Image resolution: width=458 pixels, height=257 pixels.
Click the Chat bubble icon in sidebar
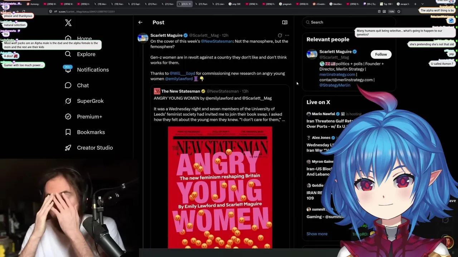pos(68,85)
